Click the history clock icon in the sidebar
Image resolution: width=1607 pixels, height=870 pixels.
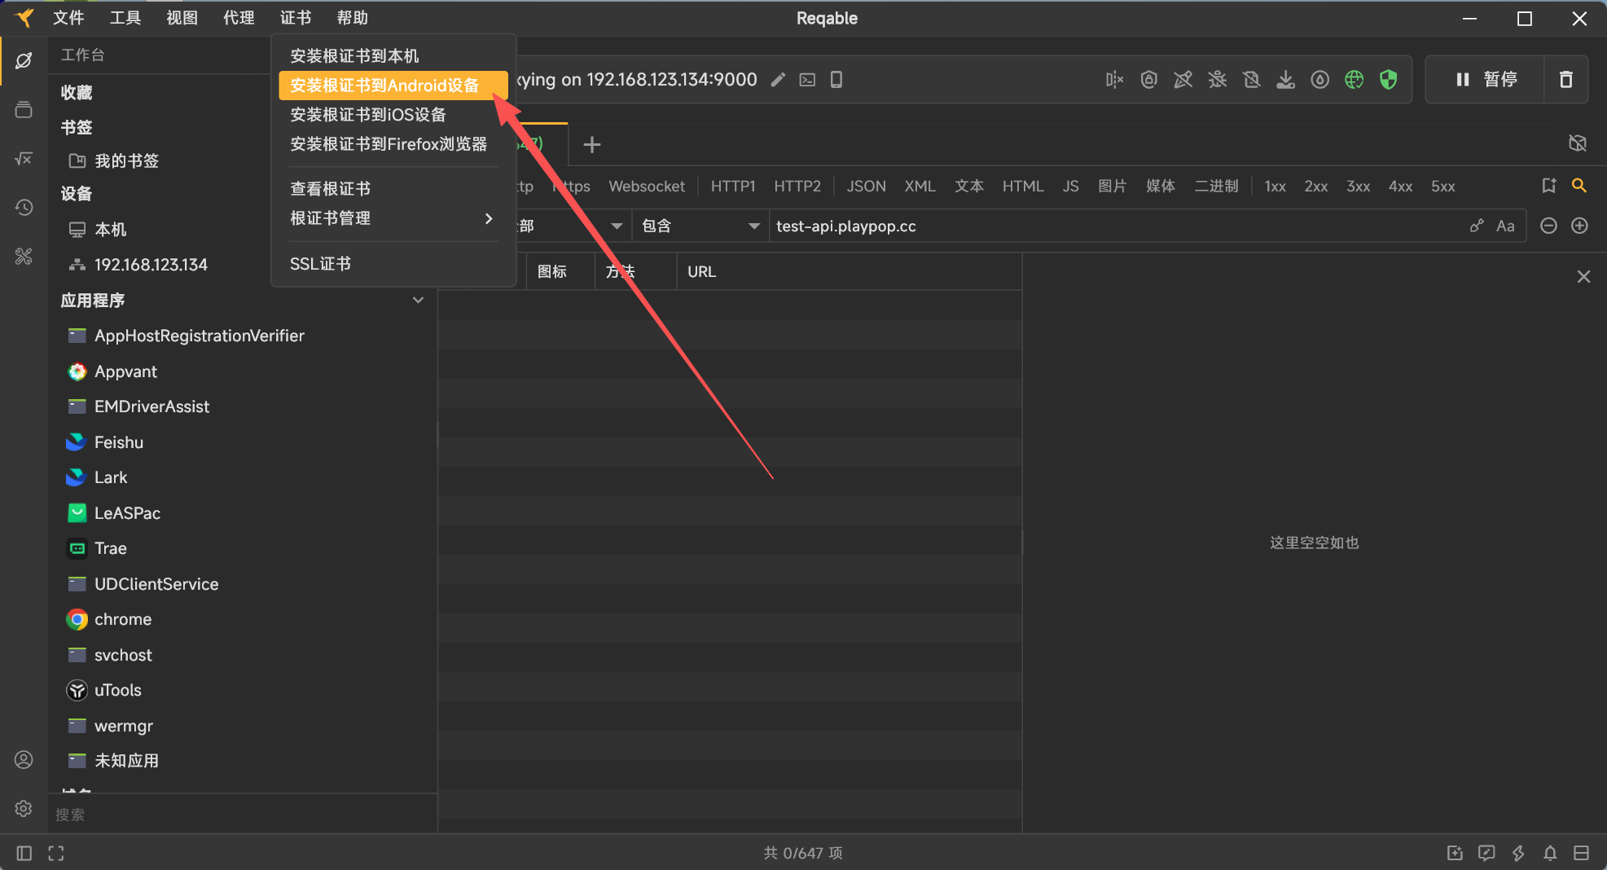point(24,208)
